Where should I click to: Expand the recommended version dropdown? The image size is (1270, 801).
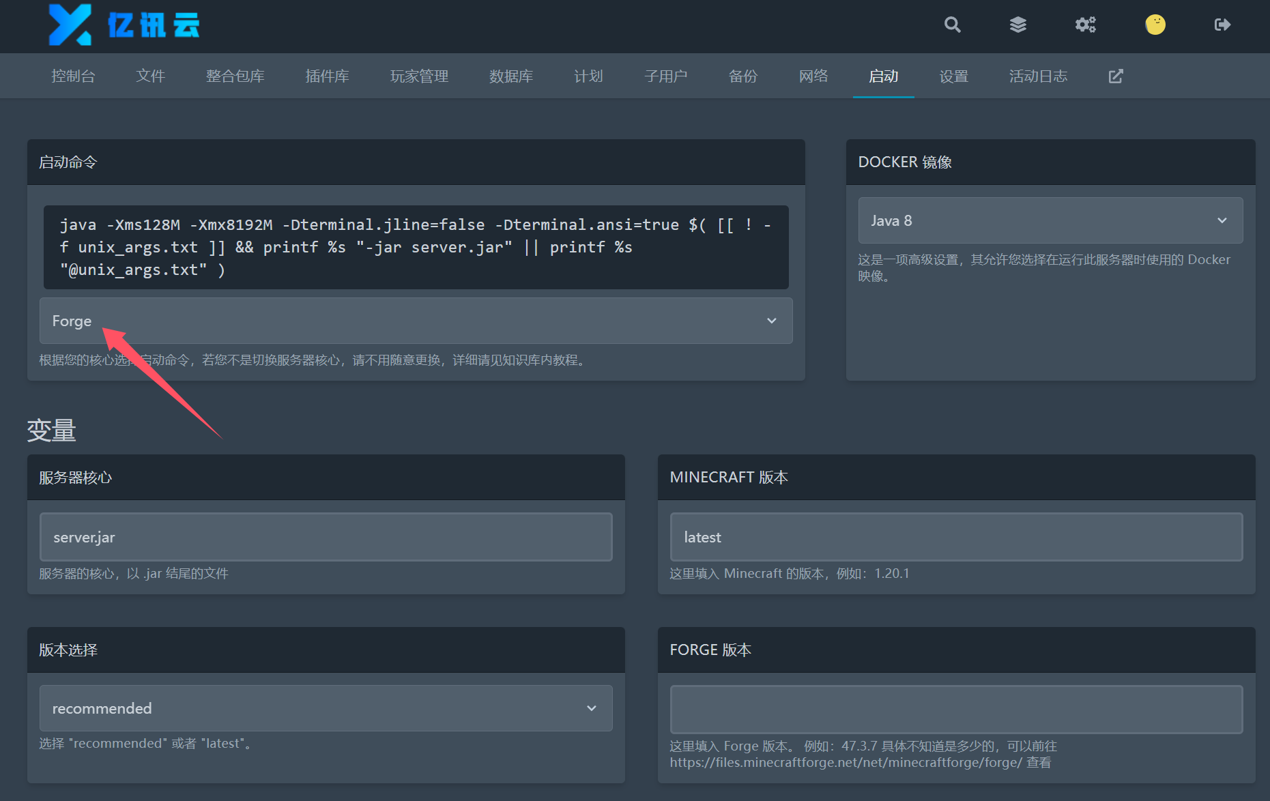(x=326, y=708)
